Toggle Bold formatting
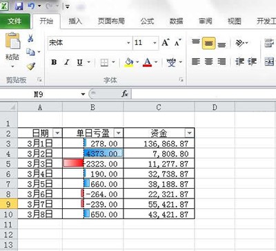 tap(54, 62)
